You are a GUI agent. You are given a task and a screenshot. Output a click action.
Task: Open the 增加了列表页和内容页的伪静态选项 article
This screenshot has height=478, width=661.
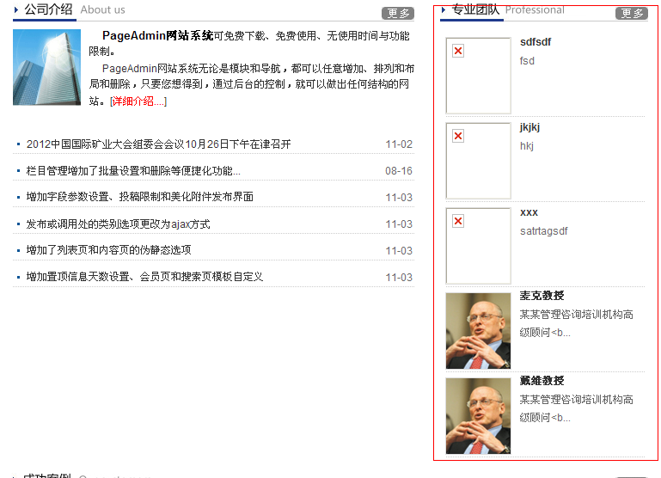pos(108,250)
